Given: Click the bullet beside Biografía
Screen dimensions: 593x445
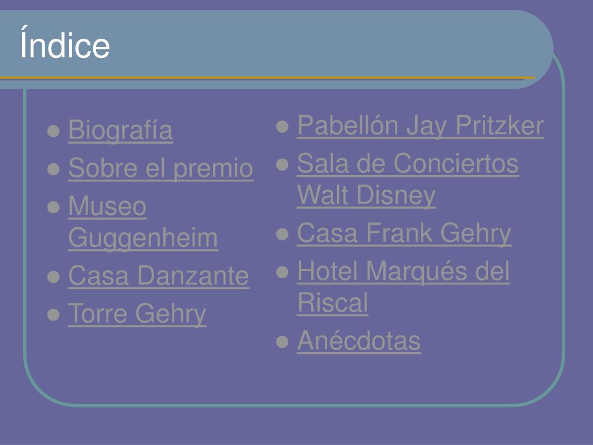Looking at the screenshot, I should pos(54,132).
